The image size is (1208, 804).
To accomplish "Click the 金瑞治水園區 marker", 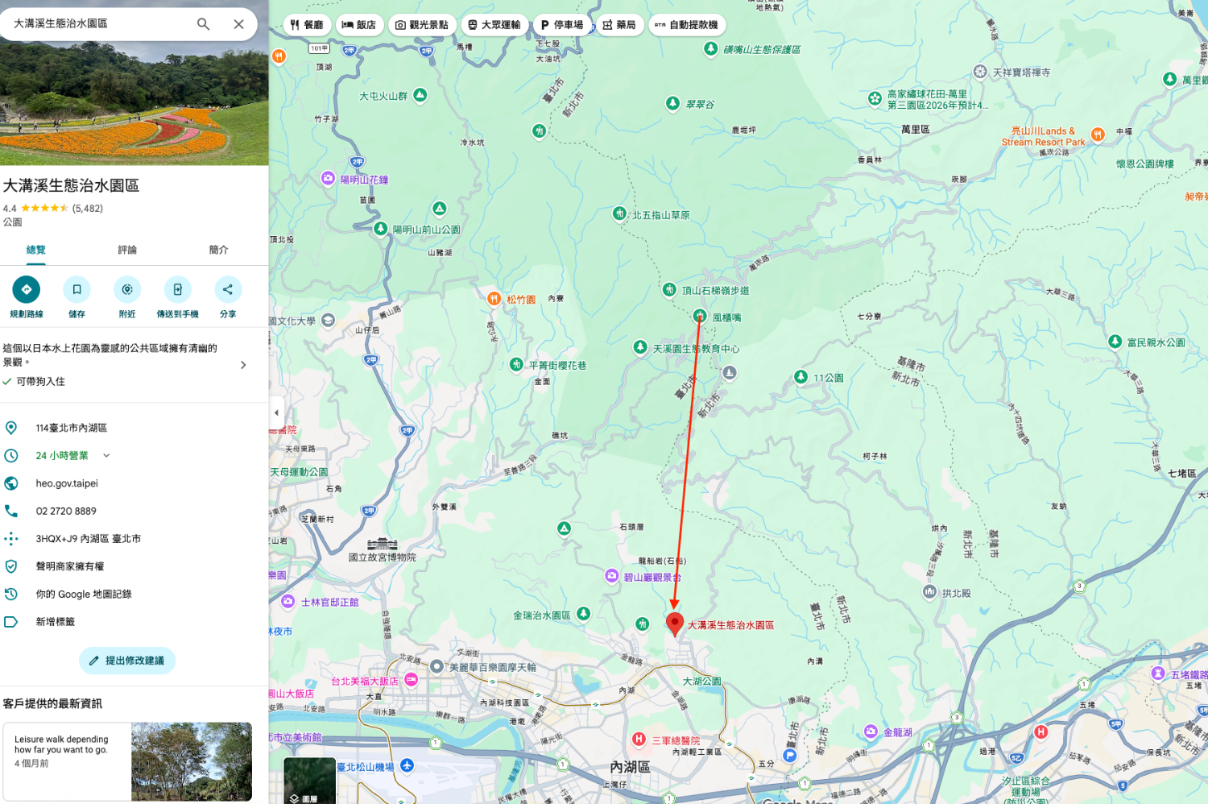I will point(583,614).
